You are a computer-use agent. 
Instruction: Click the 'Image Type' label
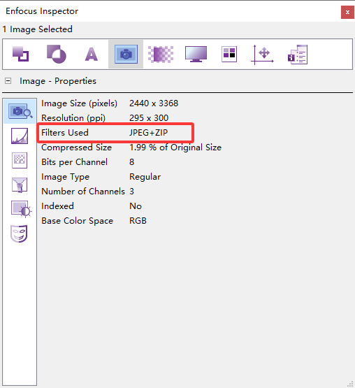[x=65, y=177]
